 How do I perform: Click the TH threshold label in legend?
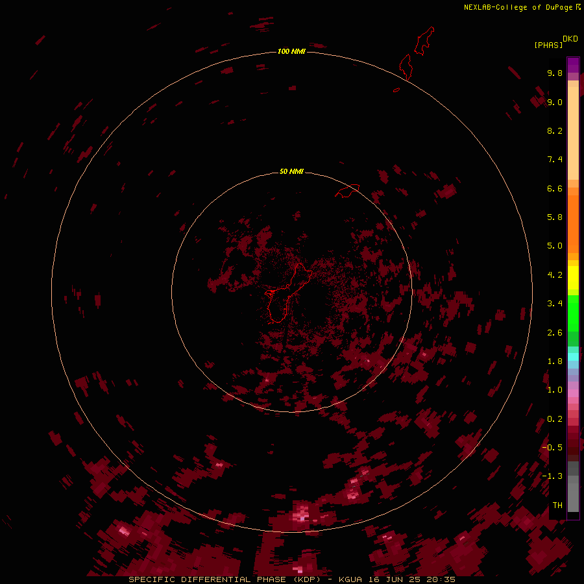(557, 505)
